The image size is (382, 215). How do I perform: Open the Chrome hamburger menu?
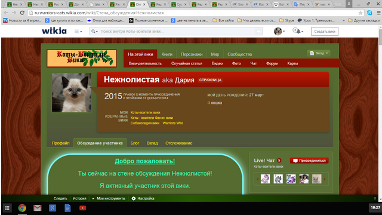click(x=378, y=13)
